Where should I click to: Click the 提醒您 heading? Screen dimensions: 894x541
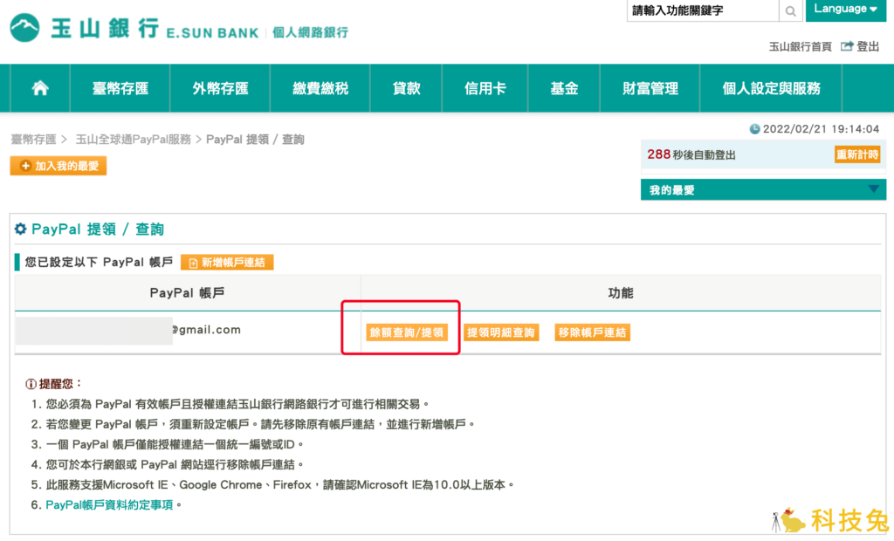(60, 384)
